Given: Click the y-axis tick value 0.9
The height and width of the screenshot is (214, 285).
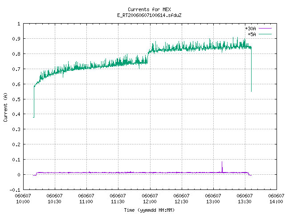Looking at the screenshot, I should 16,39.
